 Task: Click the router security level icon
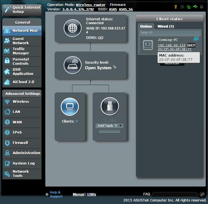[x=73, y=65]
